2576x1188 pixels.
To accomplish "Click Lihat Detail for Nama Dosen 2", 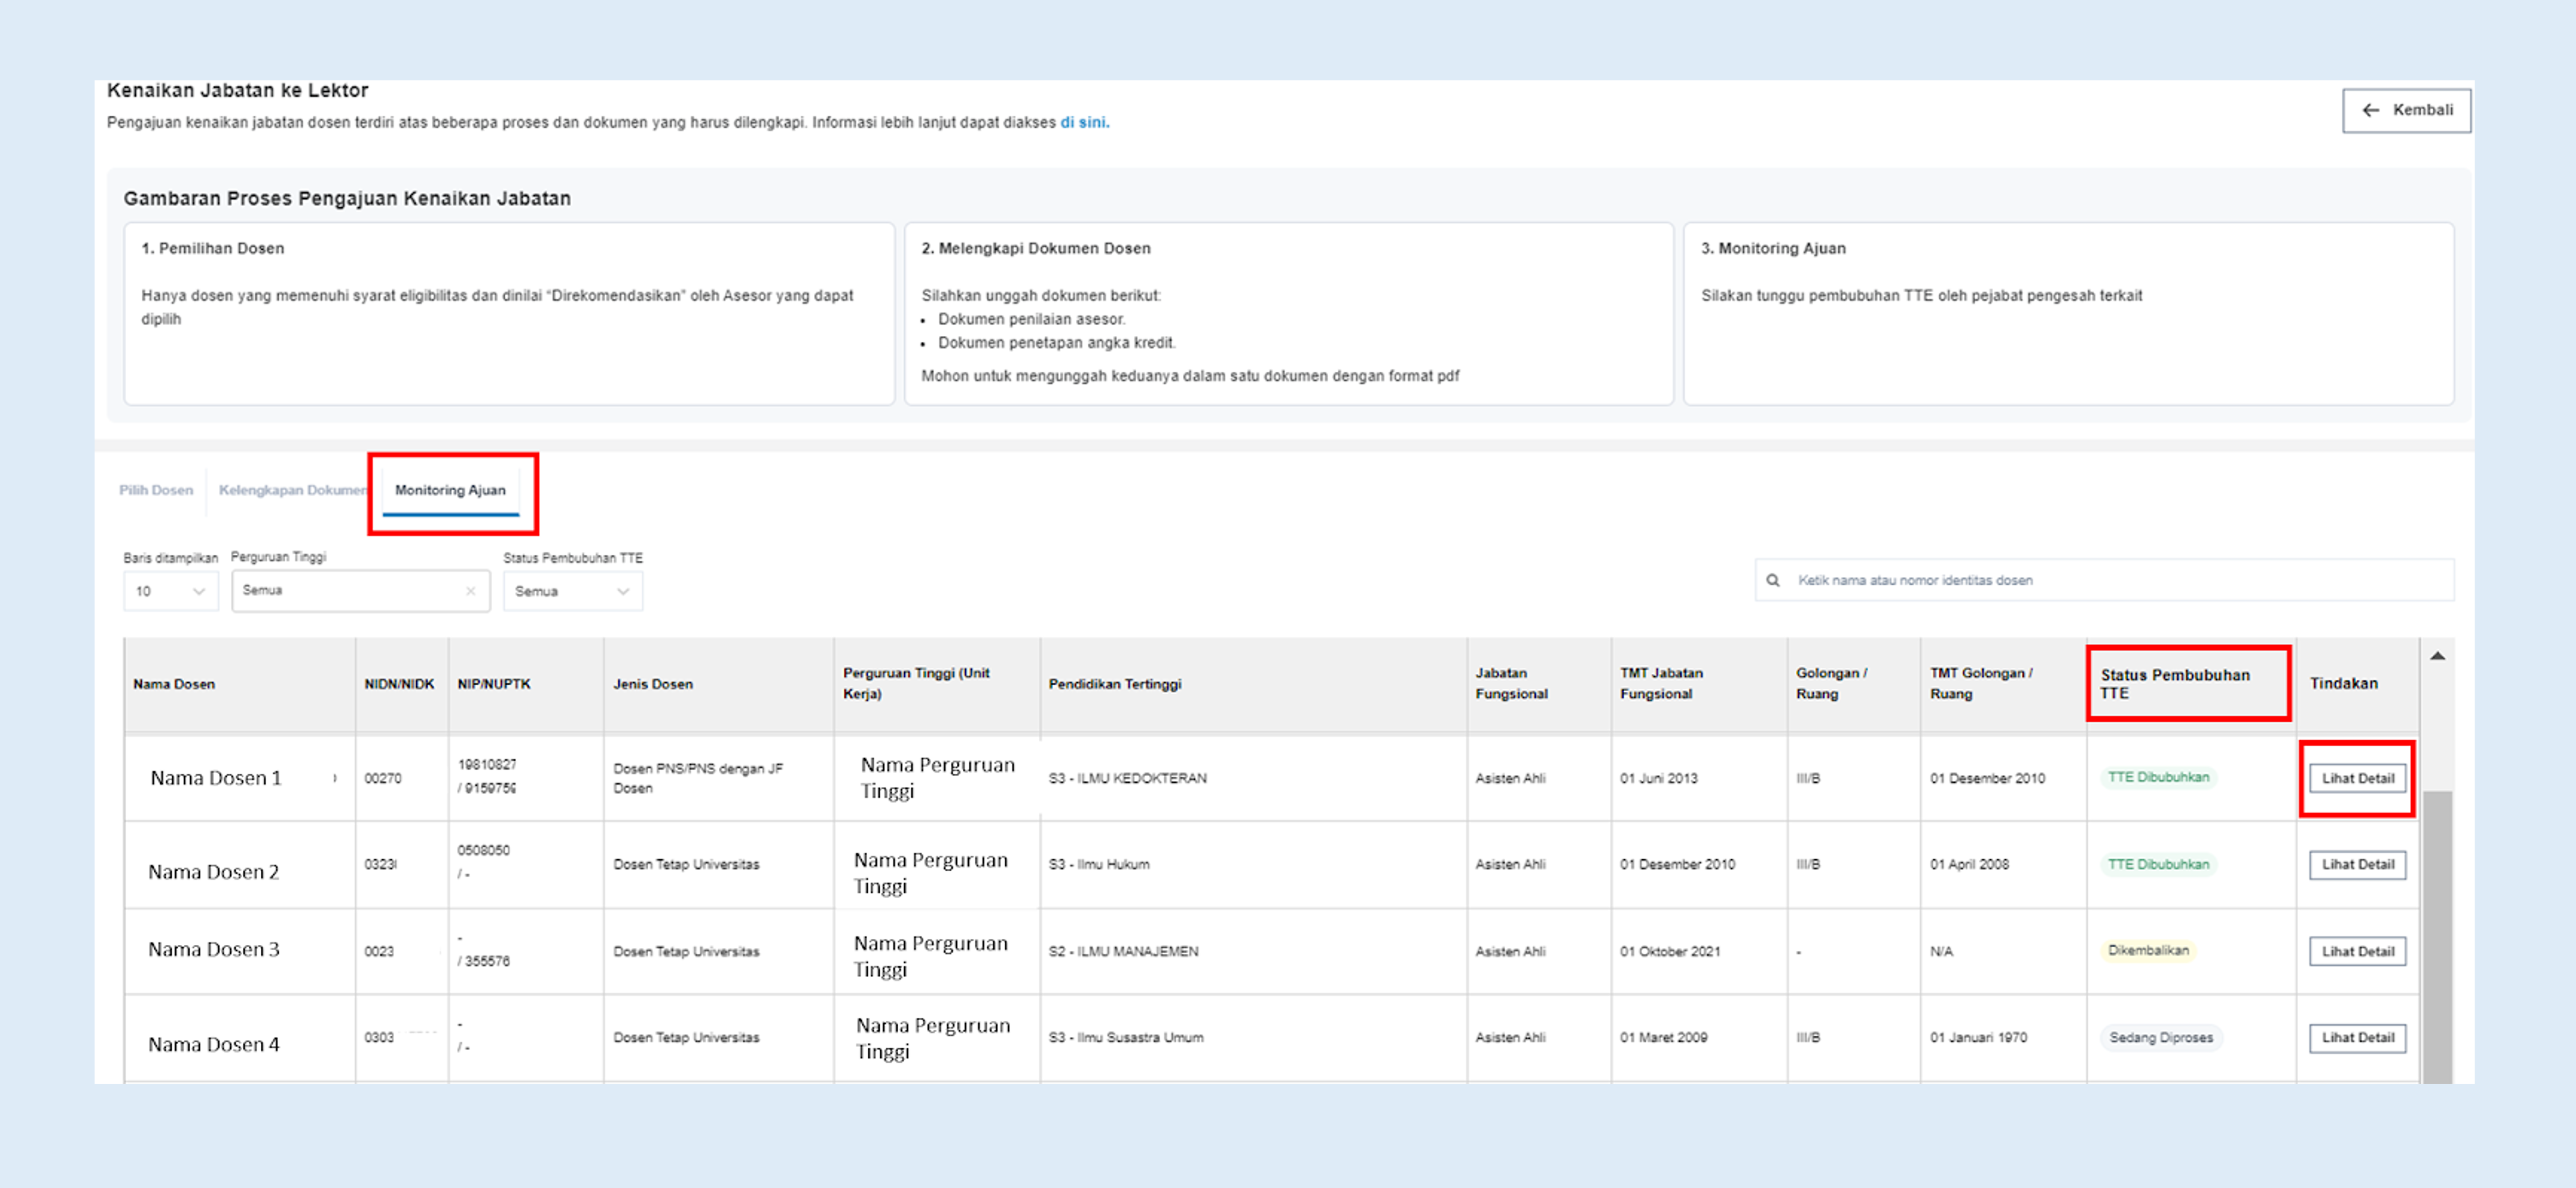I will [x=2357, y=865].
